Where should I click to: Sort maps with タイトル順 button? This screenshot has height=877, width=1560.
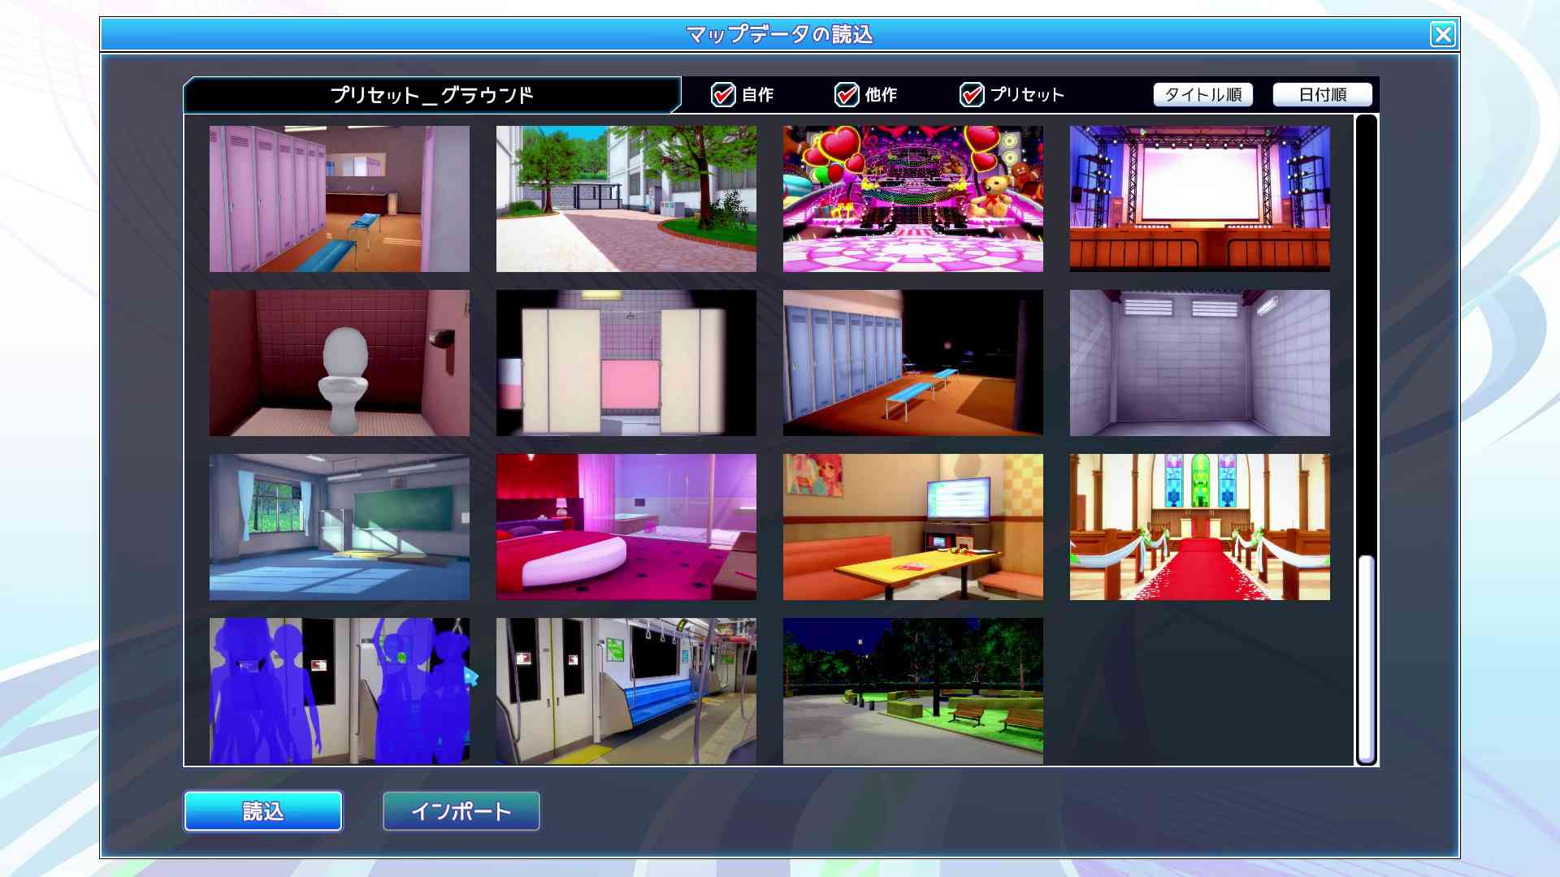[x=1203, y=95]
